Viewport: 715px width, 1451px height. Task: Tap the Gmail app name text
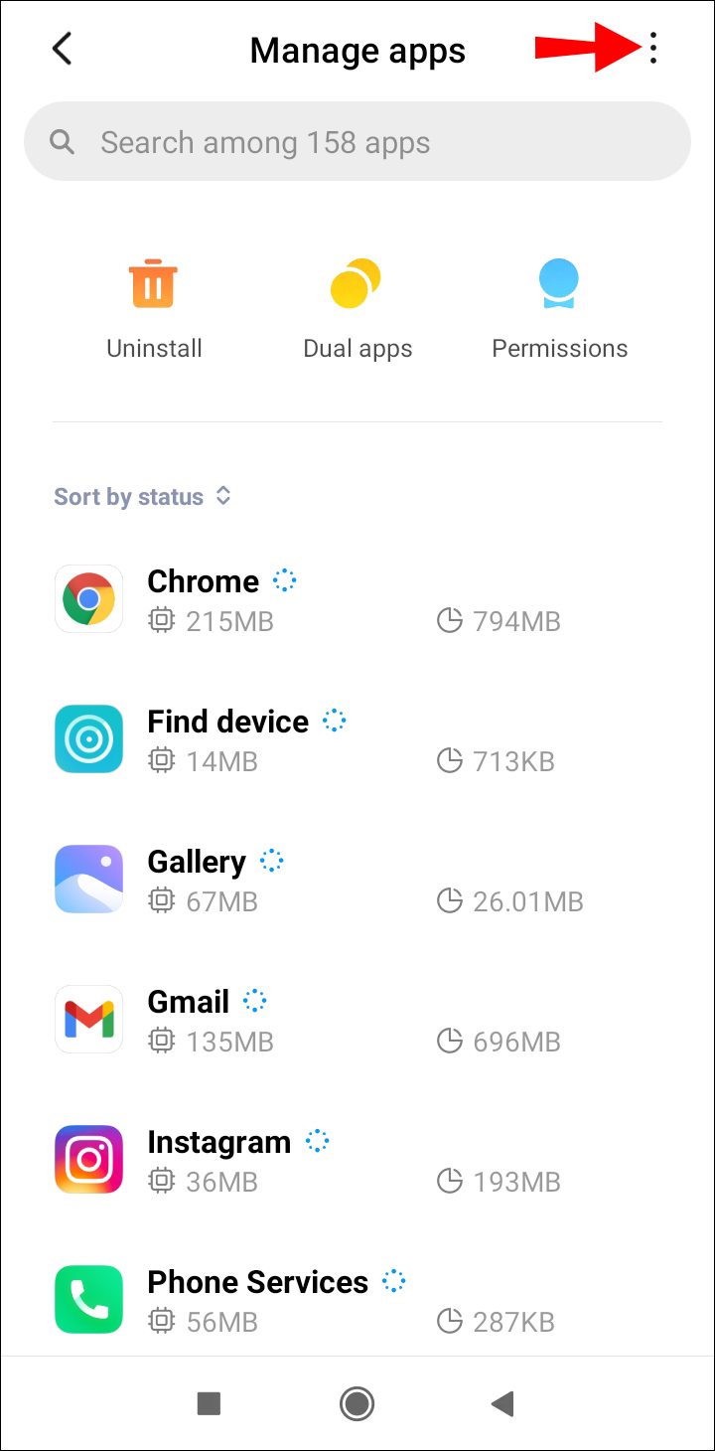[188, 1003]
